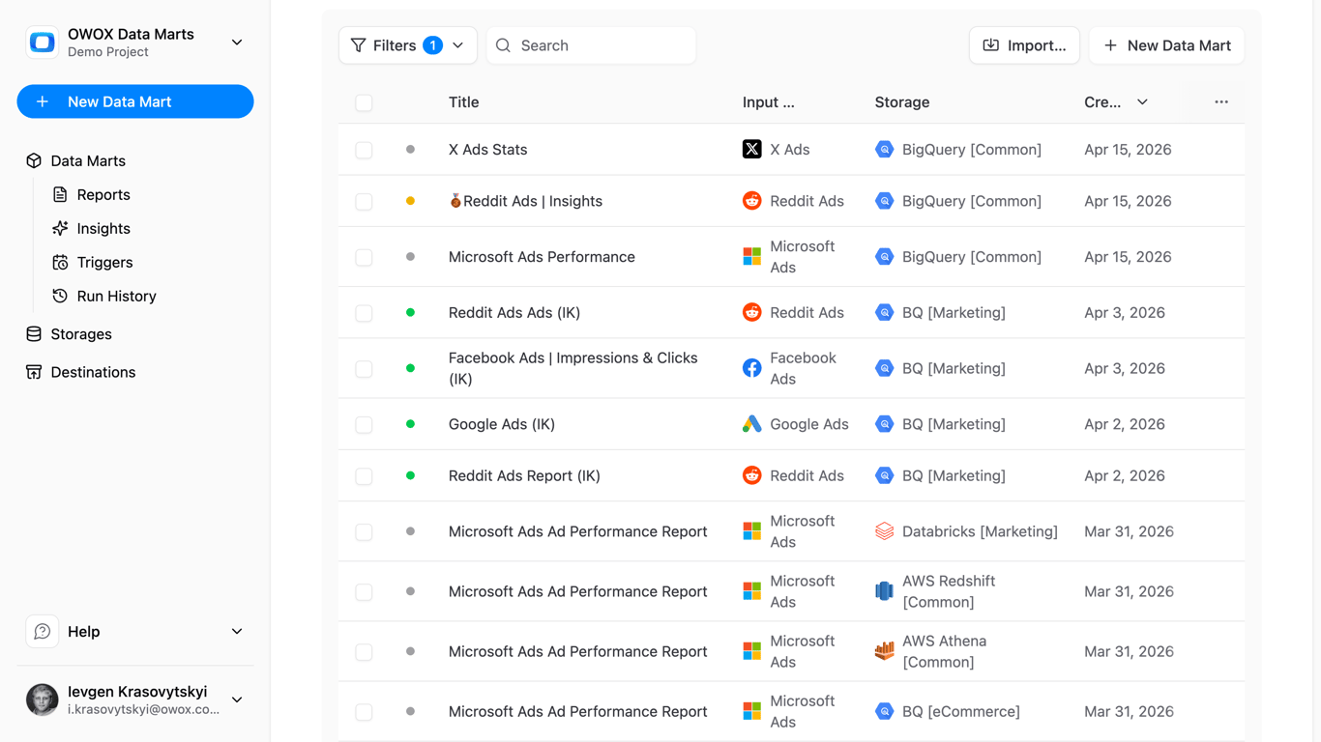
Task: Click the New Data Mart toolbar button
Action: (1166, 45)
